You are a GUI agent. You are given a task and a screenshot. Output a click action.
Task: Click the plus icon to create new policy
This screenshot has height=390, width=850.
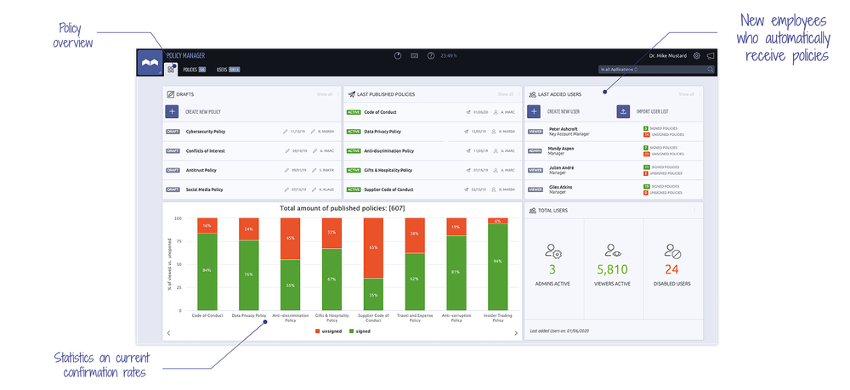pos(172,111)
